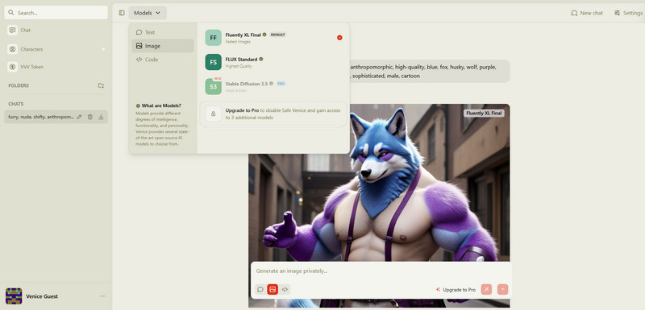Viewport: 645px width, 310px height.
Task: Focus the Search input field
Action: pos(56,13)
